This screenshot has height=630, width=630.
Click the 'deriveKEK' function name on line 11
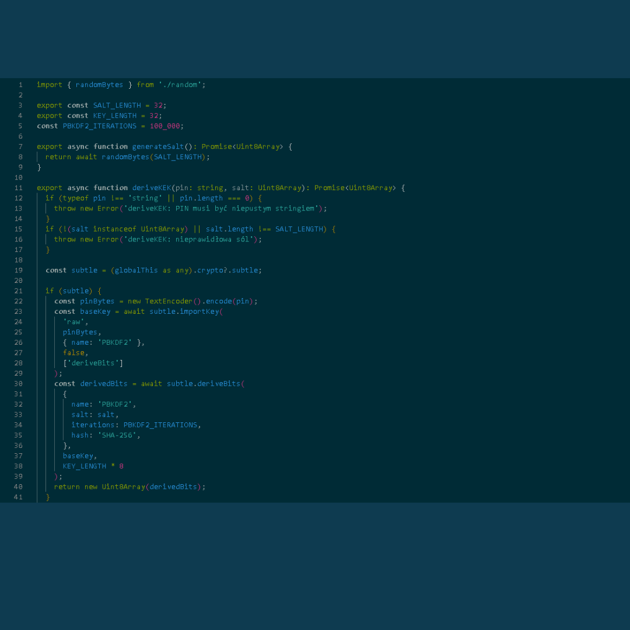pyautogui.click(x=152, y=188)
